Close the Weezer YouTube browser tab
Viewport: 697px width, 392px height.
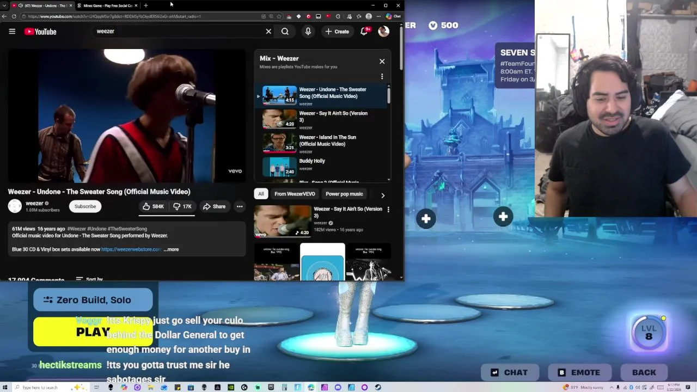tap(70, 5)
